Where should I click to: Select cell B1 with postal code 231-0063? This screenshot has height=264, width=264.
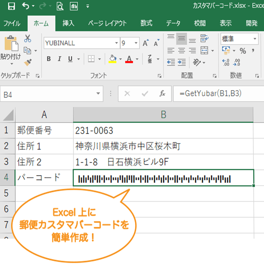pyautogui.click(x=163, y=131)
